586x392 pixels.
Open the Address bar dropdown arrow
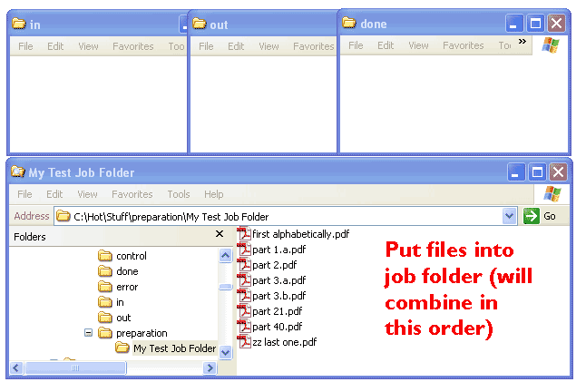[x=509, y=216]
